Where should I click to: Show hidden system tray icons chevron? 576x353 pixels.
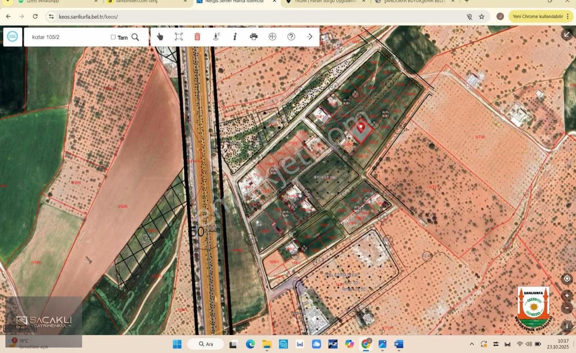[472, 344]
